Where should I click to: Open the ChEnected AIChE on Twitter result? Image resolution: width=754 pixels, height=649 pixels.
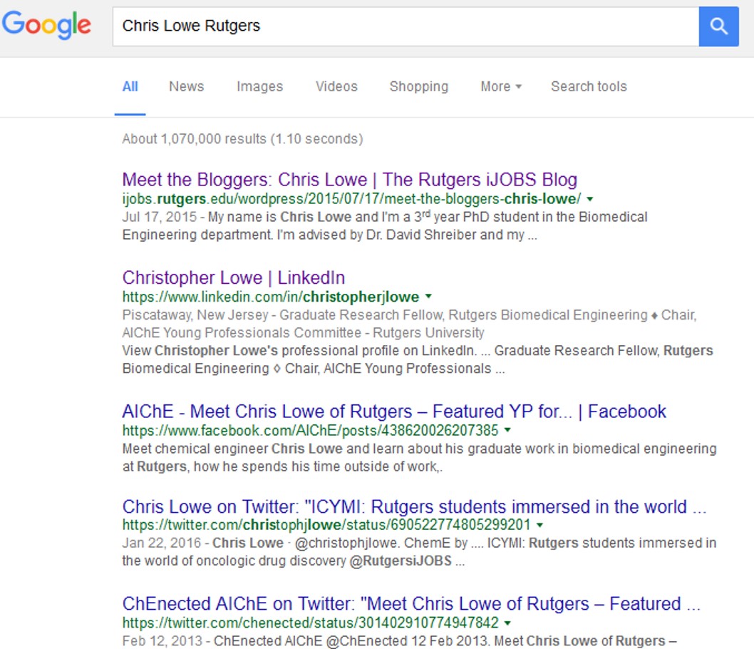click(x=411, y=603)
